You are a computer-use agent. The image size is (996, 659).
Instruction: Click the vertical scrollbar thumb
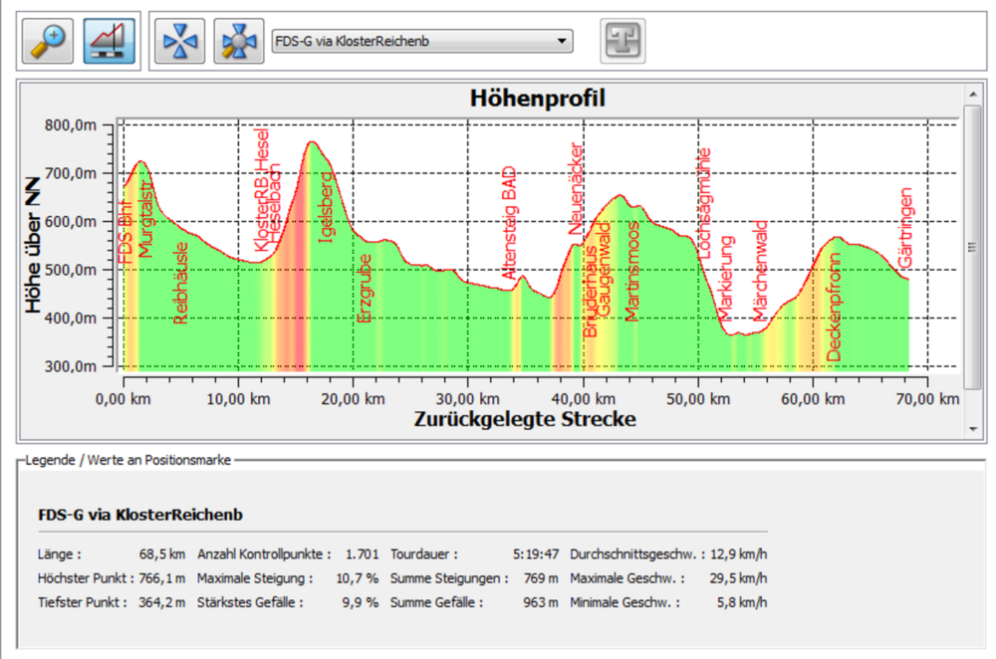pos(972,247)
